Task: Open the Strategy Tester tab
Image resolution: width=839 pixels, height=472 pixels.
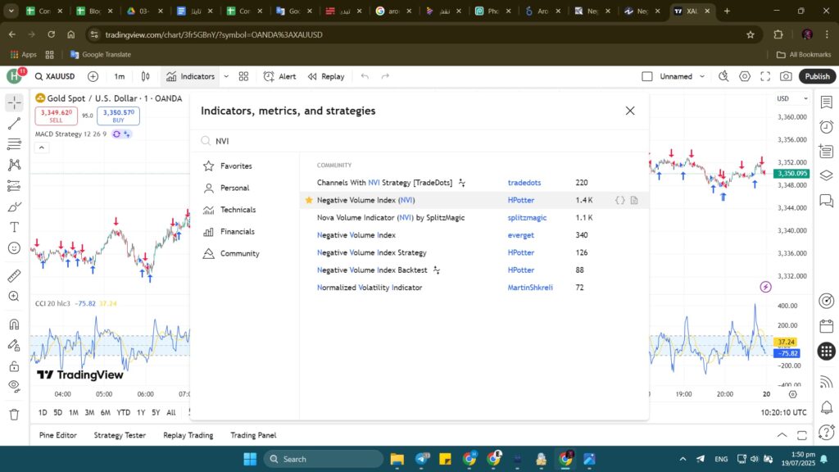Action: (120, 435)
